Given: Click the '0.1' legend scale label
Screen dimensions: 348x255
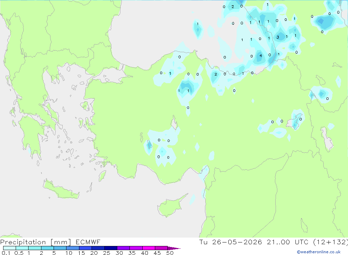Looking at the screenshot, I should click(x=6, y=253).
